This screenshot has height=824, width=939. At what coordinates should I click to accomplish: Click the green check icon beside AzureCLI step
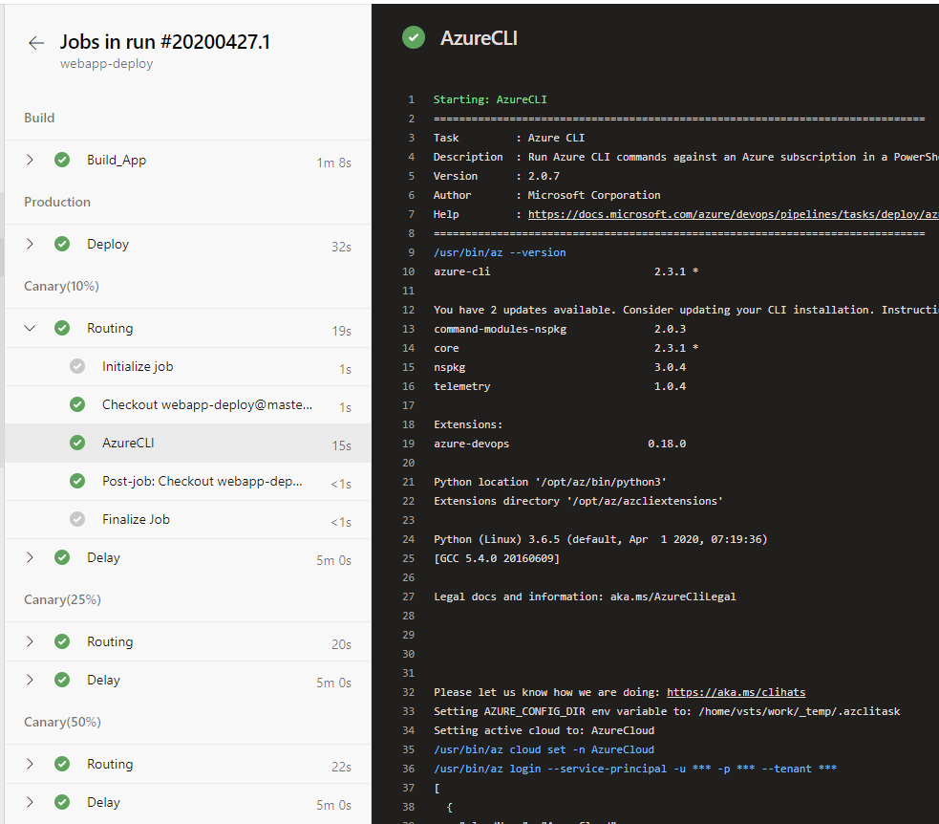point(77,443)
